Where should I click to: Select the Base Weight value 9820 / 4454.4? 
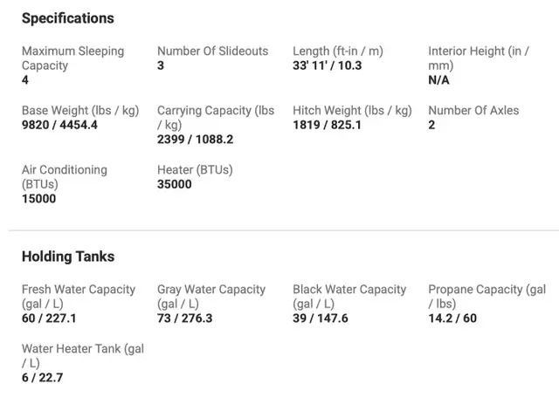pos(59,125)
